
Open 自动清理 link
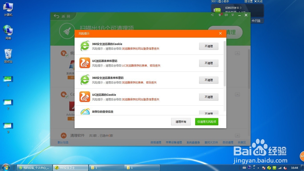pos(228,142)
